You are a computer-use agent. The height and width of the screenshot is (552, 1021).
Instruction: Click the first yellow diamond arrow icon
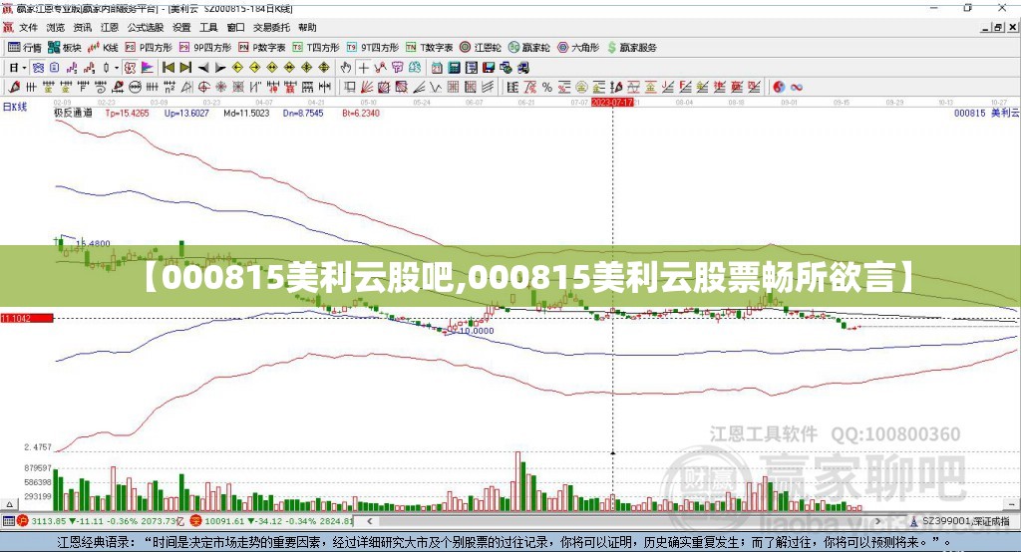tap(237, 68)
